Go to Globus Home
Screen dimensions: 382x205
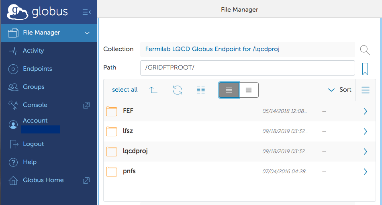click(x=43, y=180)
